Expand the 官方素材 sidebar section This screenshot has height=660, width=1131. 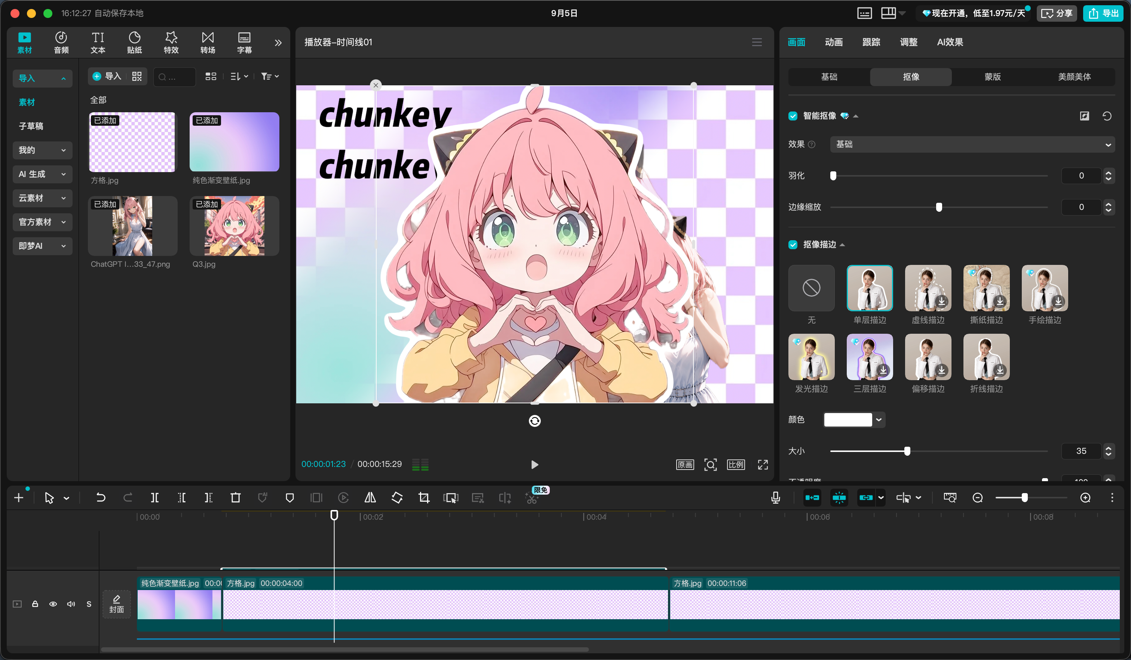42,222
